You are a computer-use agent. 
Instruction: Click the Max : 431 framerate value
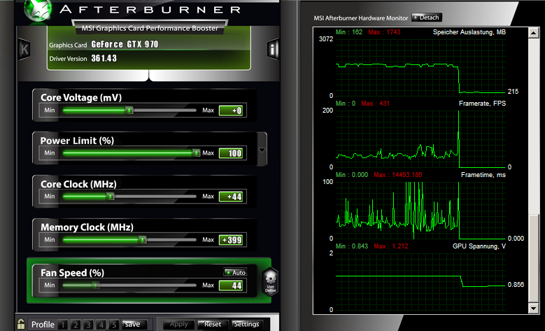(376, 104)
